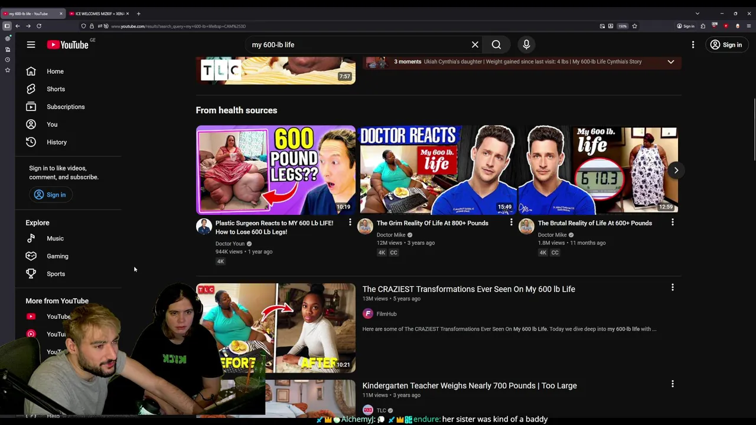Clear the search box with the X

click(475, 45)
